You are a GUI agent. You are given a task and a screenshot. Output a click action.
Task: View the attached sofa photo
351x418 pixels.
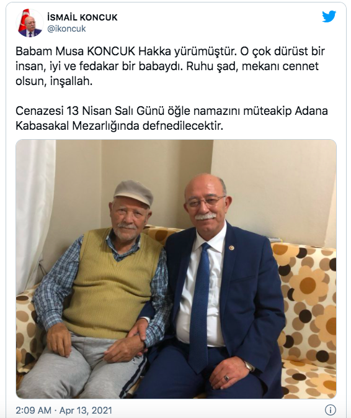click(176, 269)
